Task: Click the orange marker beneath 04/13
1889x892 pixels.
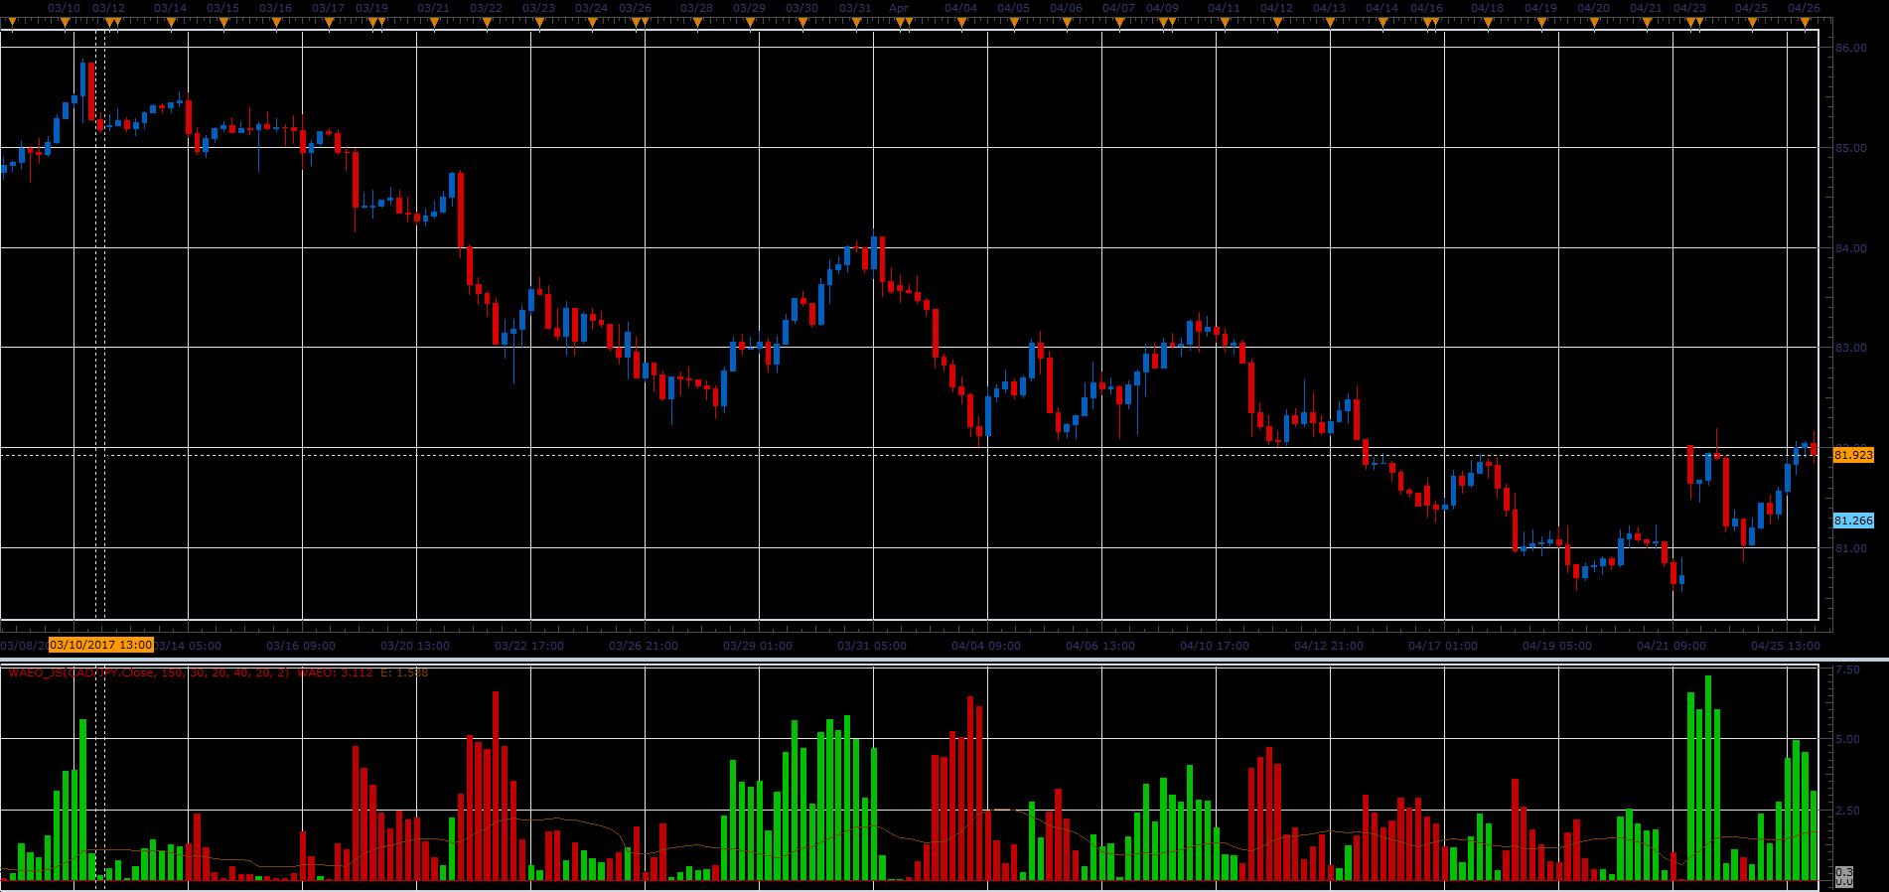Action: point(1330,23)
